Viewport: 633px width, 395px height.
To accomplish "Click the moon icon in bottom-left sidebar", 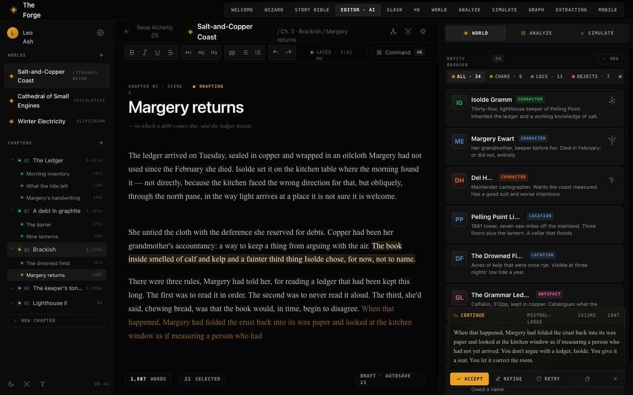I will pos(11,384).
